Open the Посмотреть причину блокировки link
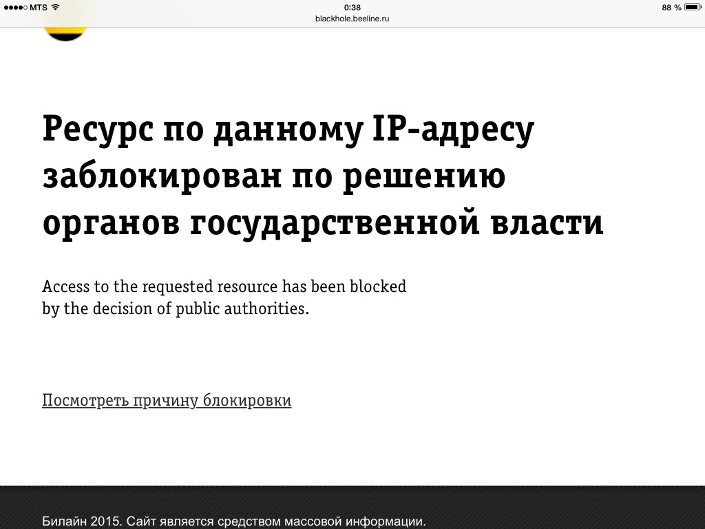The image size is (705, 529). pos(167,400)
